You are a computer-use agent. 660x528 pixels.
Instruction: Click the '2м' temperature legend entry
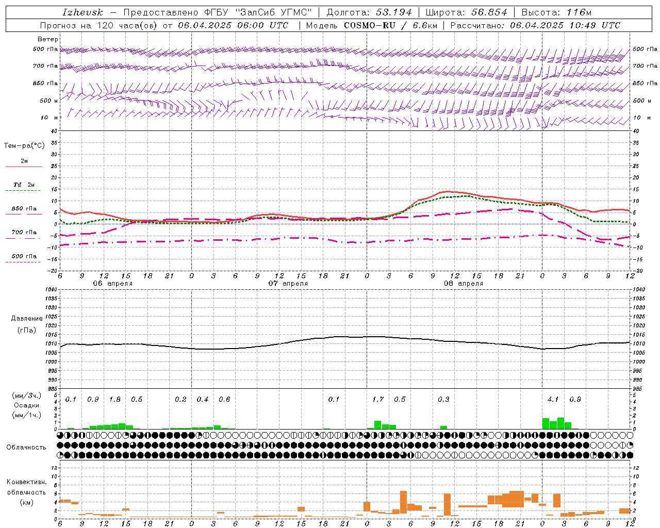(24, 161)
